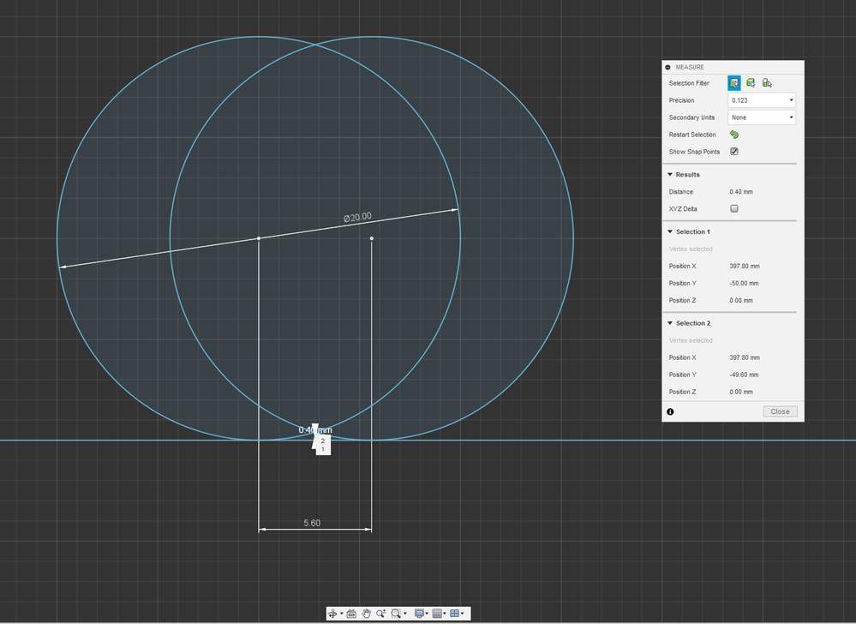Image resolution: width=856 pixels, height=624 pixels.
Task: Click the right circle's center point
Action: (372, 238)
